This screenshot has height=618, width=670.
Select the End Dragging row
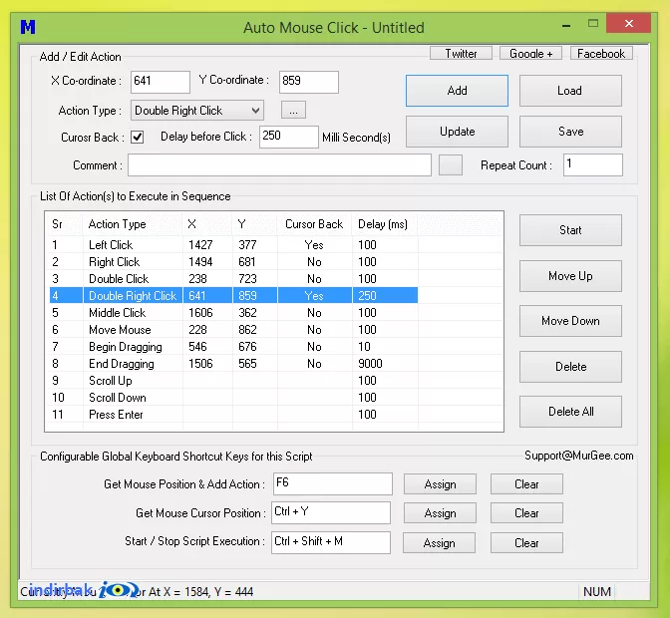pos(233,364)
